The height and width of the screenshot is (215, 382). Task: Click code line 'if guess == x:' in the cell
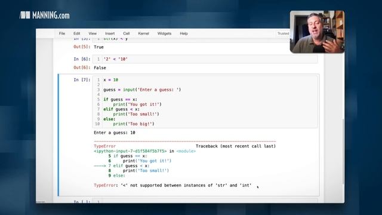(121, 100)
